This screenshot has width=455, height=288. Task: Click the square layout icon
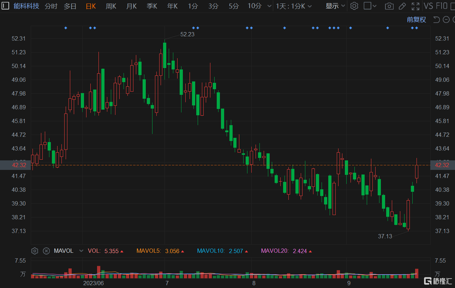[x=367, y=6]
